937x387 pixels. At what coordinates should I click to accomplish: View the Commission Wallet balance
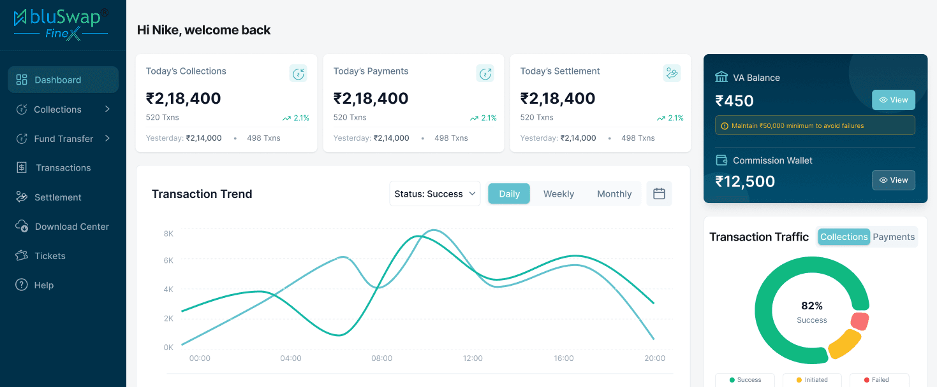[x=894, y=180]
